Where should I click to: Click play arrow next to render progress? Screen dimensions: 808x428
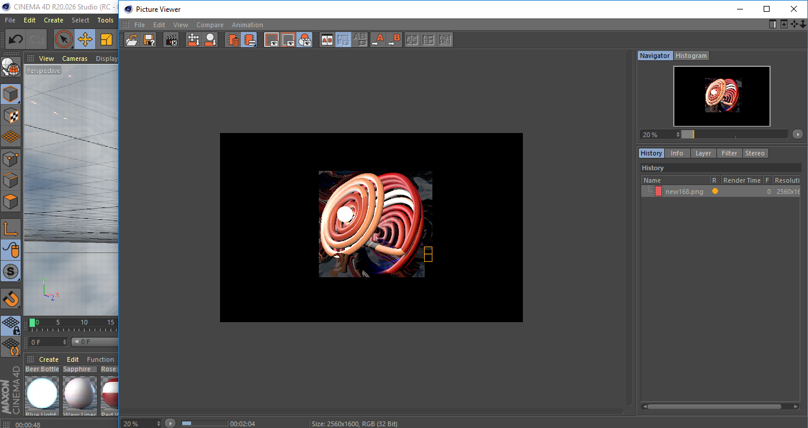[170, 423]
